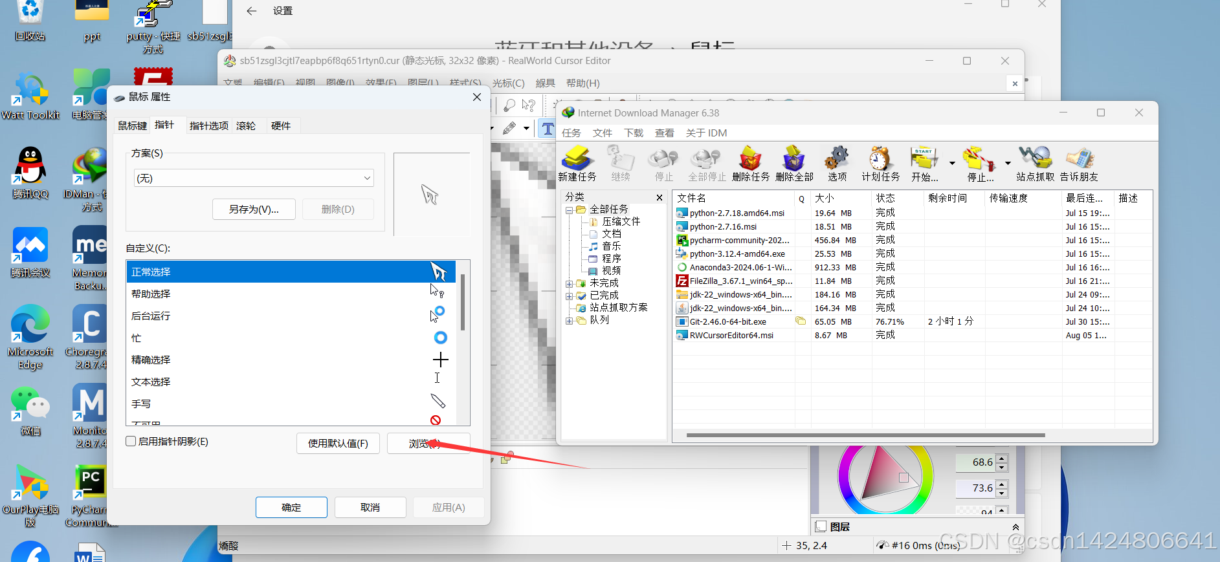Select 精确选择 cursor in the list

click(291, 360)
